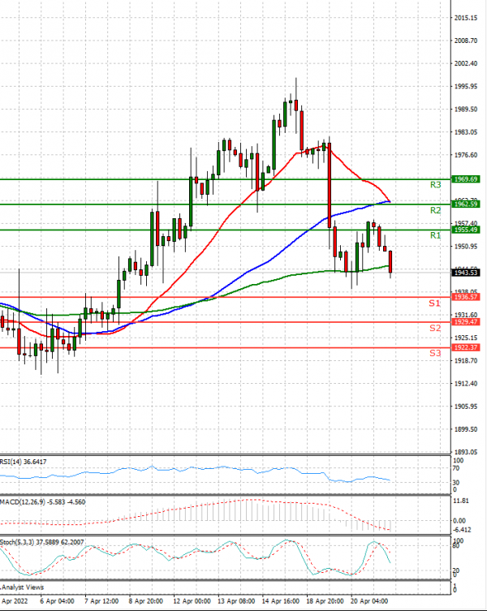Click the 1950.95 price axis value
This screenshot has height=611, width=487.
[x=466, y=247]
